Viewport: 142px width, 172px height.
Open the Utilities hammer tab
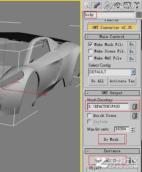click(x=137, y=5)
